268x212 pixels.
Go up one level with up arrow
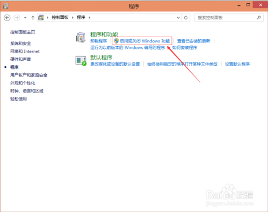coord(33,18)
